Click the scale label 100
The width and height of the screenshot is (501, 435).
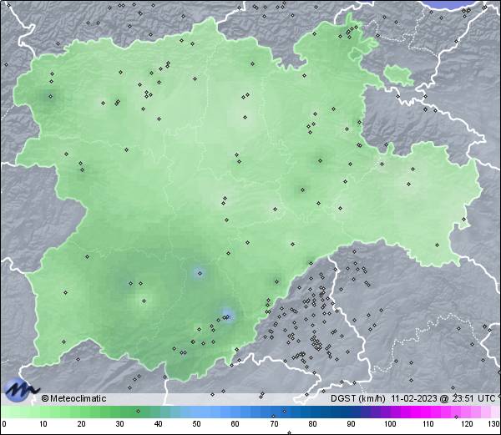click(390, 424)
